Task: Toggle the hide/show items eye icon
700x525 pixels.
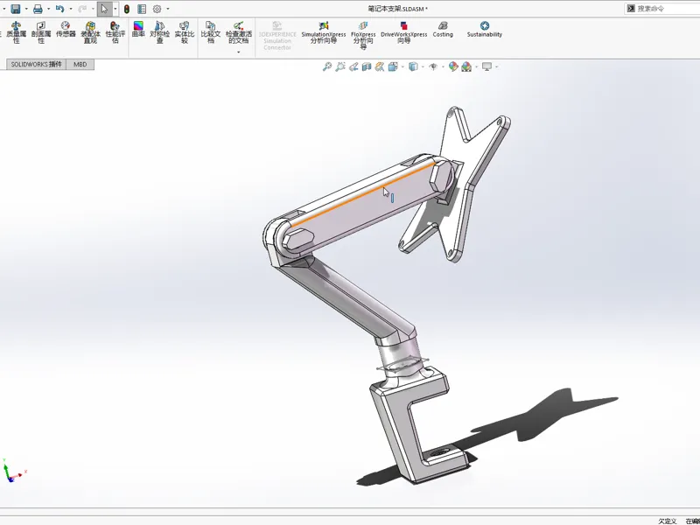Action: (x=433, y=67)
